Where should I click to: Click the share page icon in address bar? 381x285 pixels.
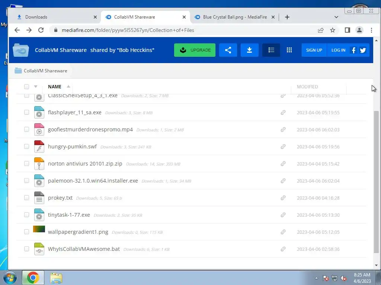(x=321, y=30)
